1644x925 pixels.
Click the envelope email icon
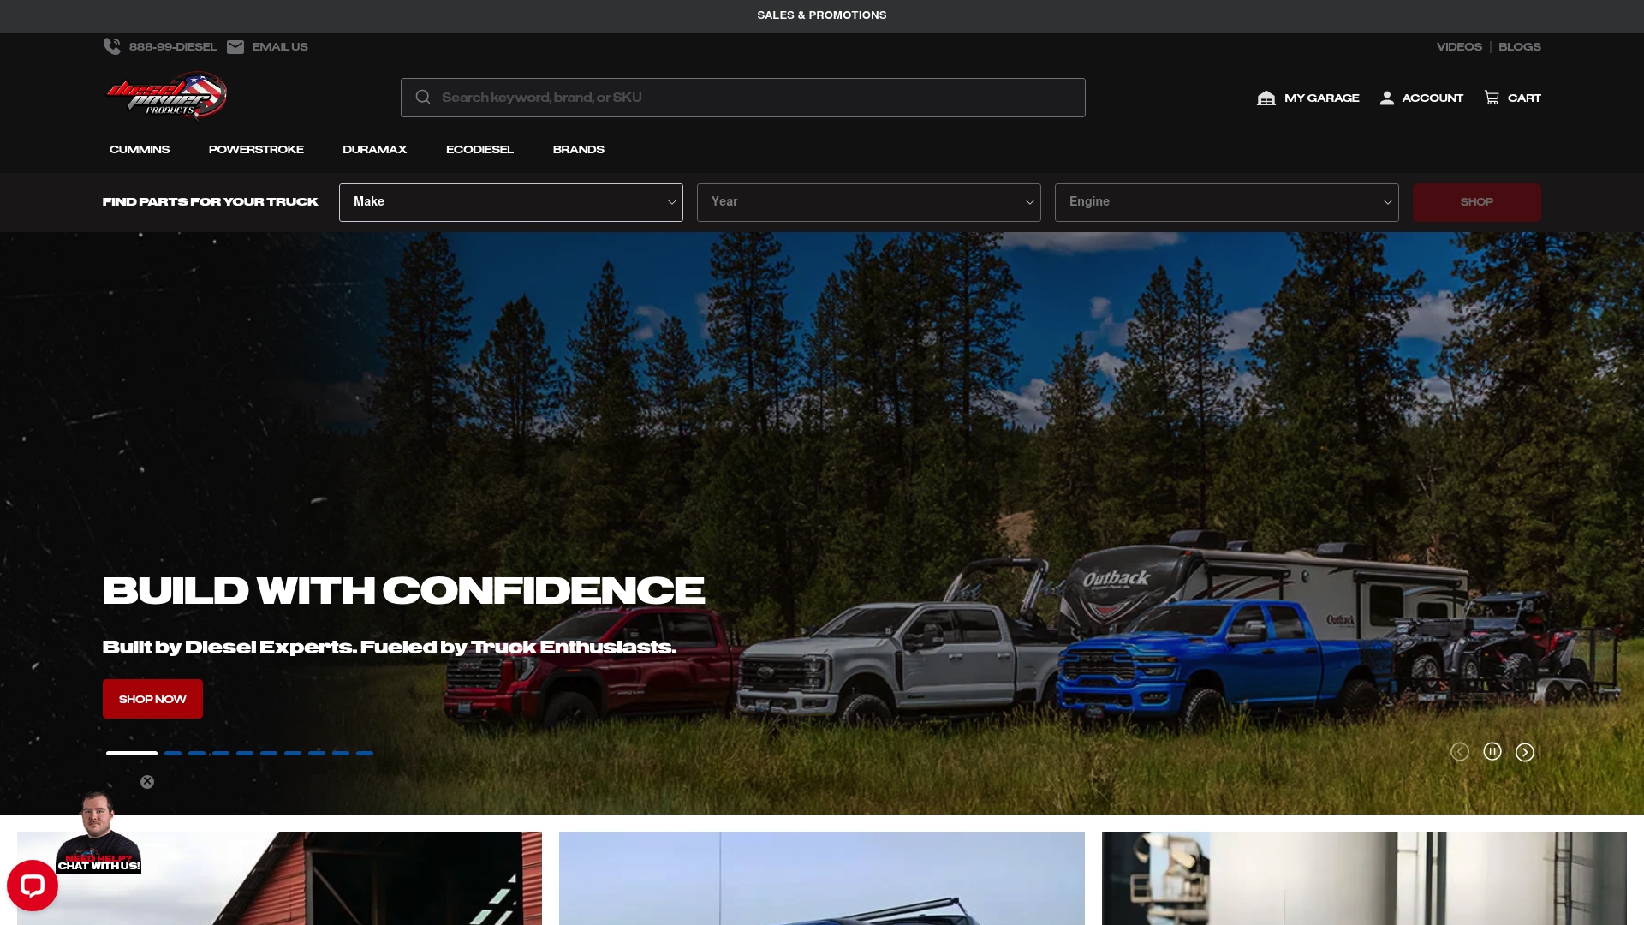[235, 47]
